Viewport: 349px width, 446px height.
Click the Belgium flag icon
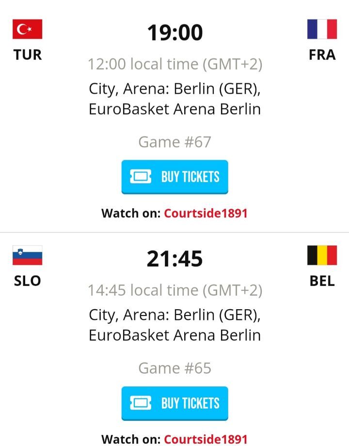[x=322, y=255]
